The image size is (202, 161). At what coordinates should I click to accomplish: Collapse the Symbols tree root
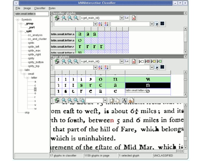click(x=18, y=20)
